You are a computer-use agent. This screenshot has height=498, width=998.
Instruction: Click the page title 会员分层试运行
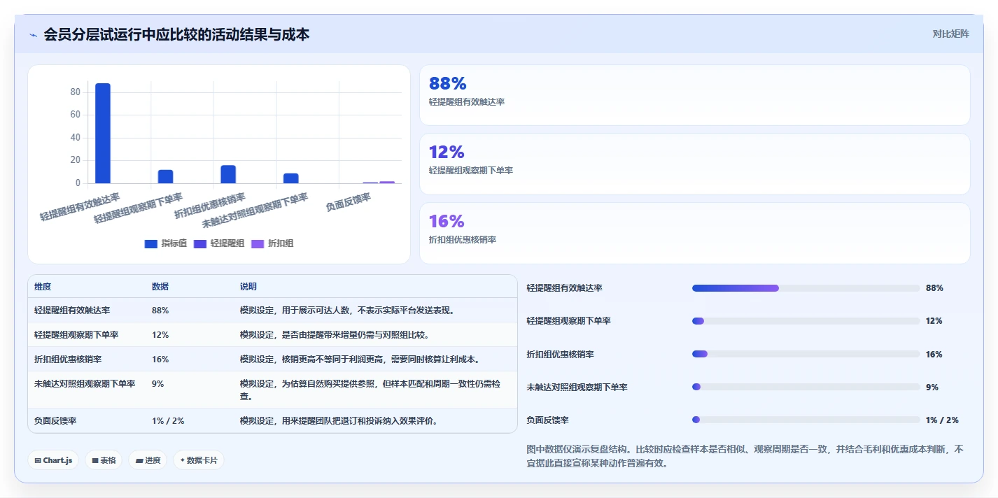[176, 34]
